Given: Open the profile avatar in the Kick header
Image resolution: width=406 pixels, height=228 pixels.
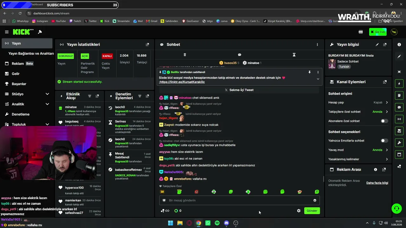Looking at the screenshot, I should click(x=394, y=32).
